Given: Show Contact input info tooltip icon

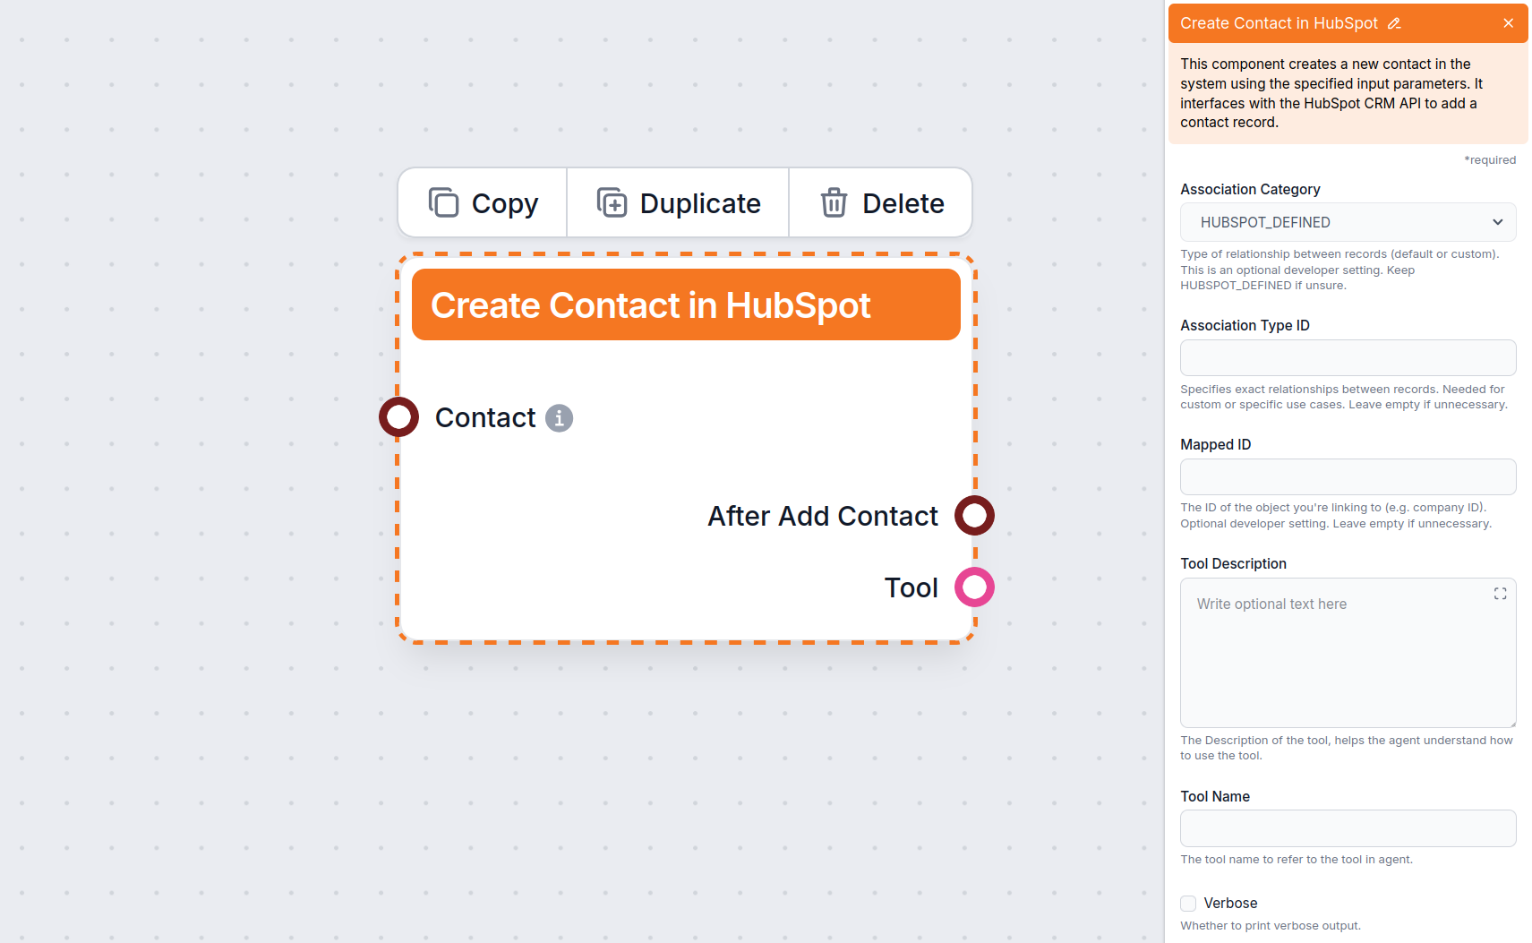Looking at the screenshot, I should (559, 418).
